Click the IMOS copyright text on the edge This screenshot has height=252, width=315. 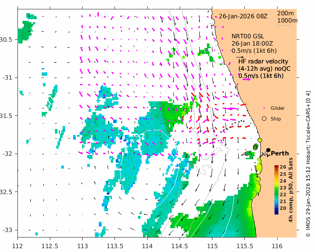point(308,164)
